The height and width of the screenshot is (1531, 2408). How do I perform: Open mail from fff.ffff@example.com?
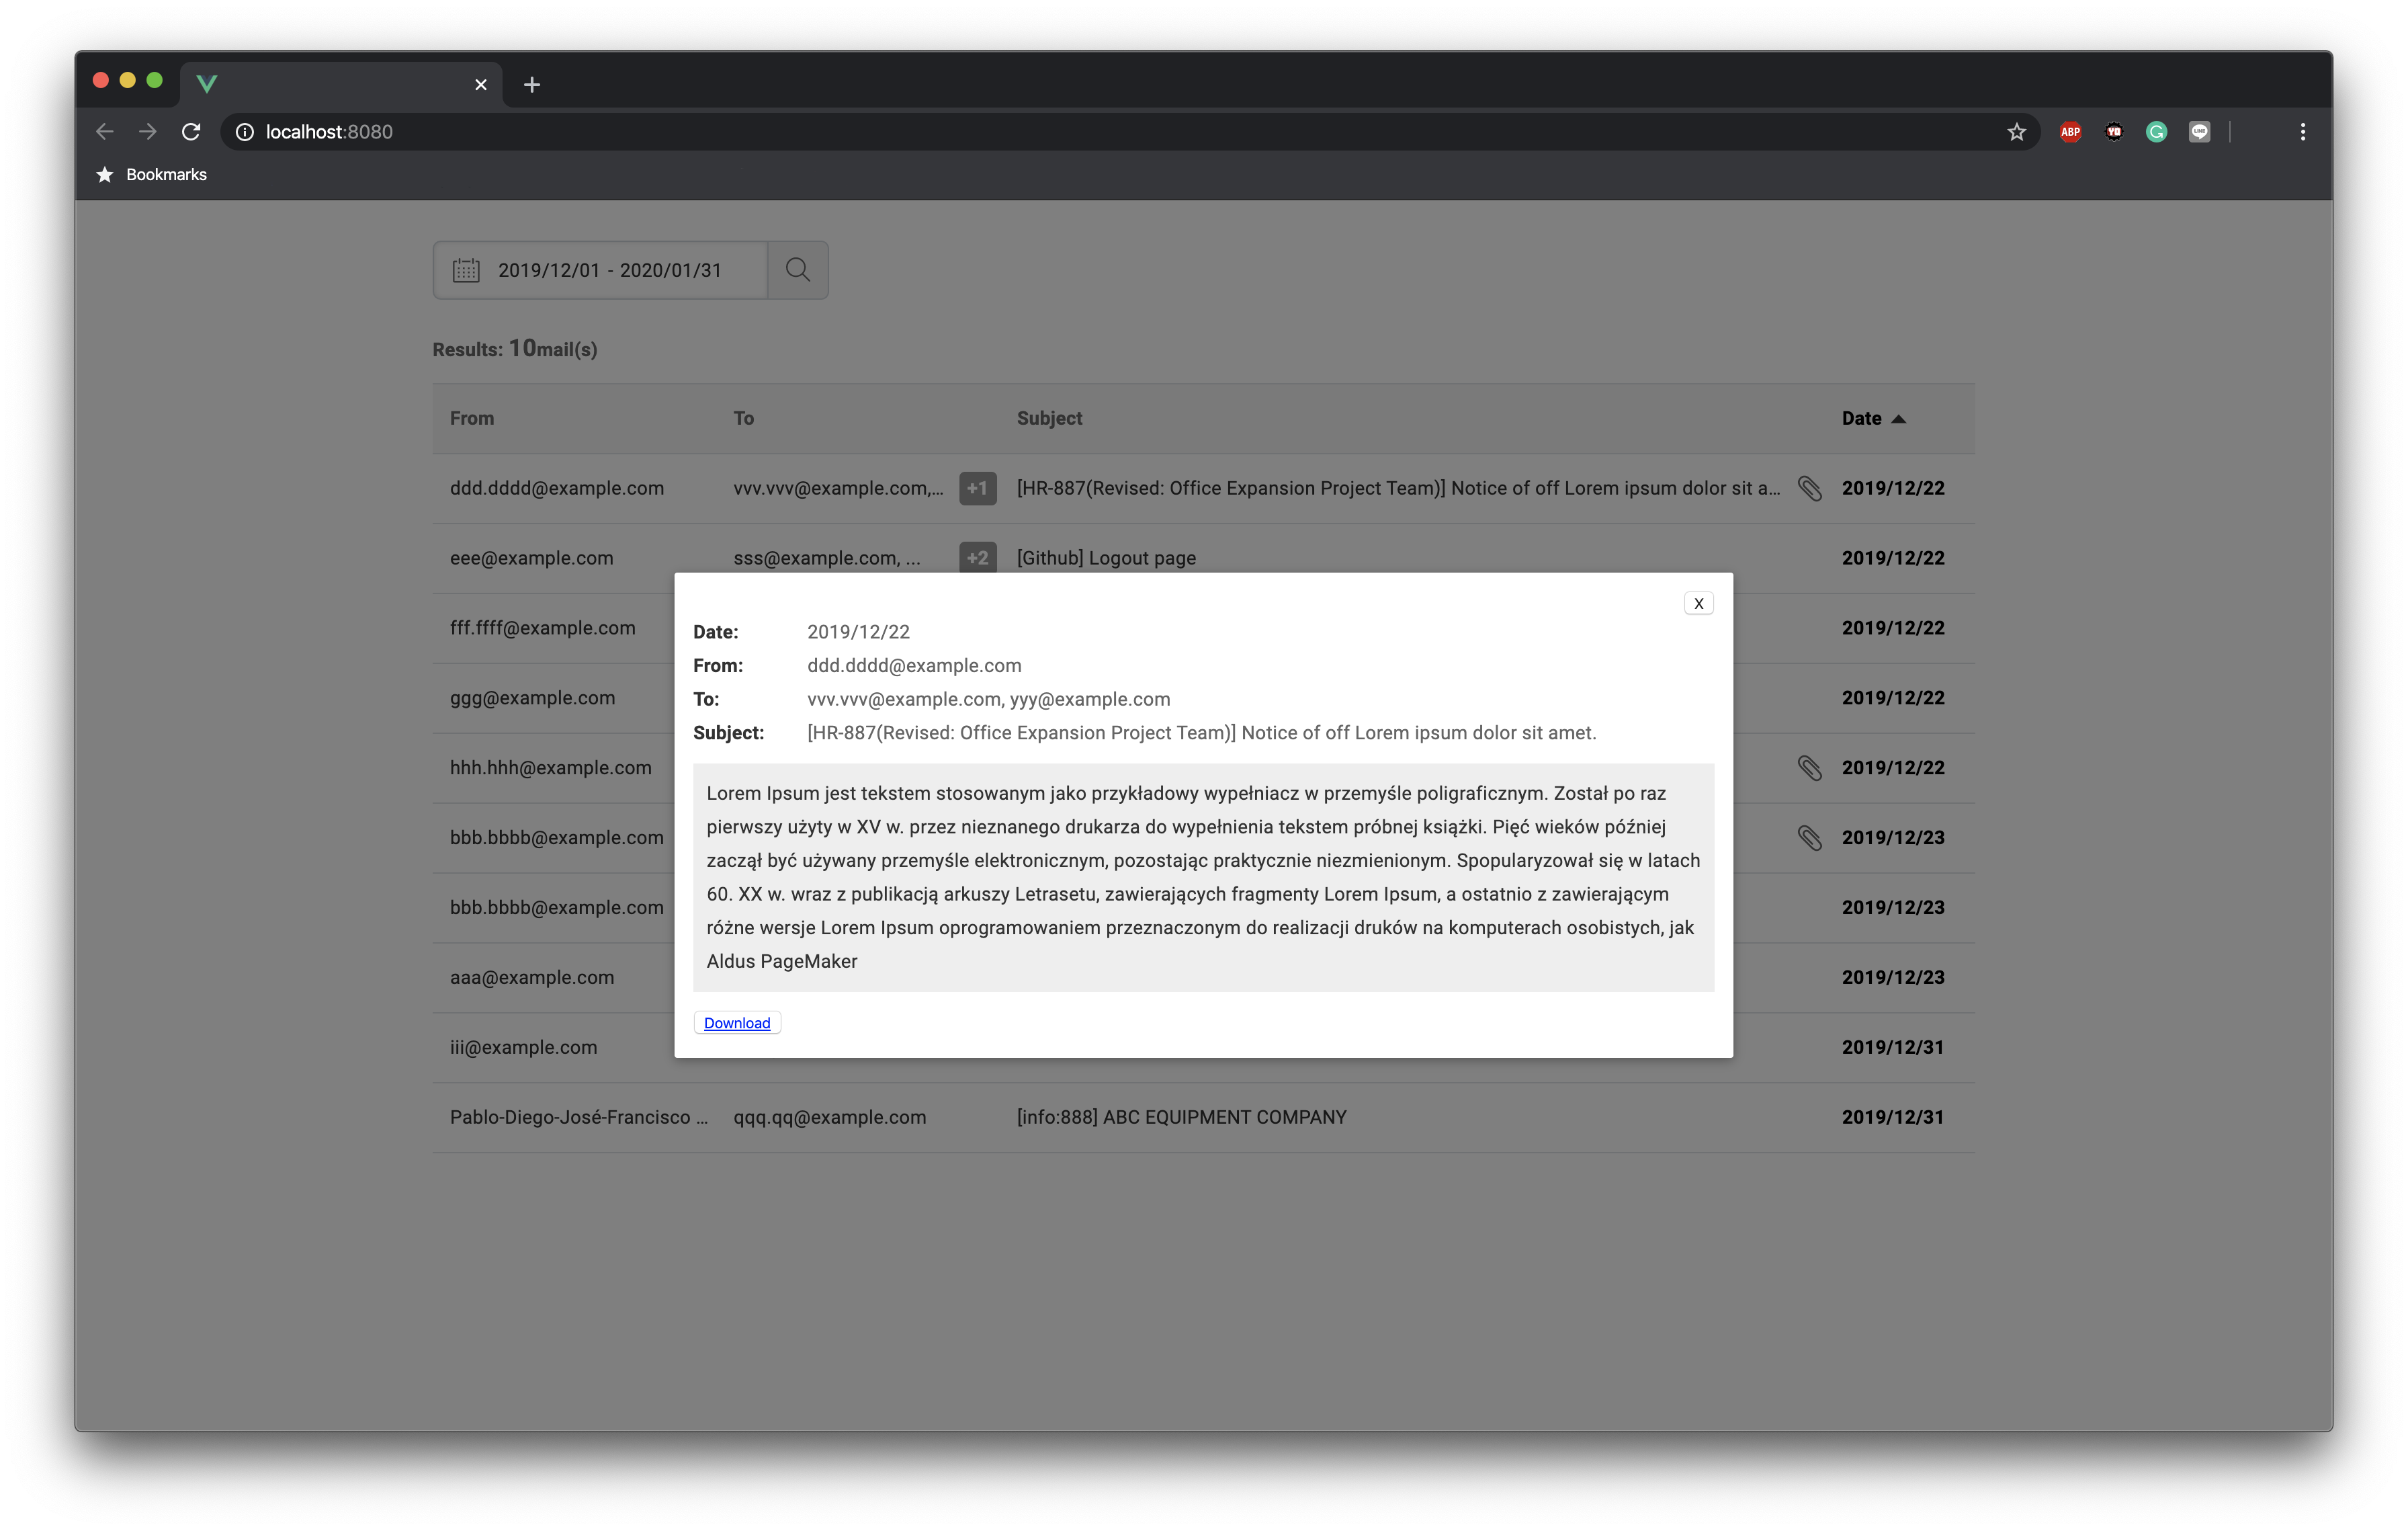[542, 628]
